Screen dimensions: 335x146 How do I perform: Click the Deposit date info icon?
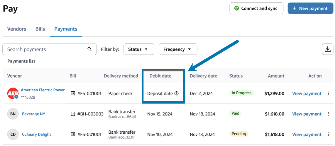177,93
